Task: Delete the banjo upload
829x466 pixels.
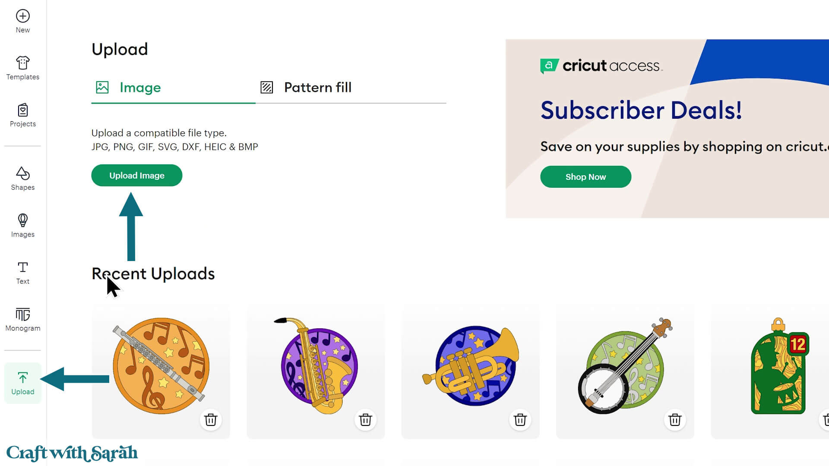Action: click(x=675, y=419)
